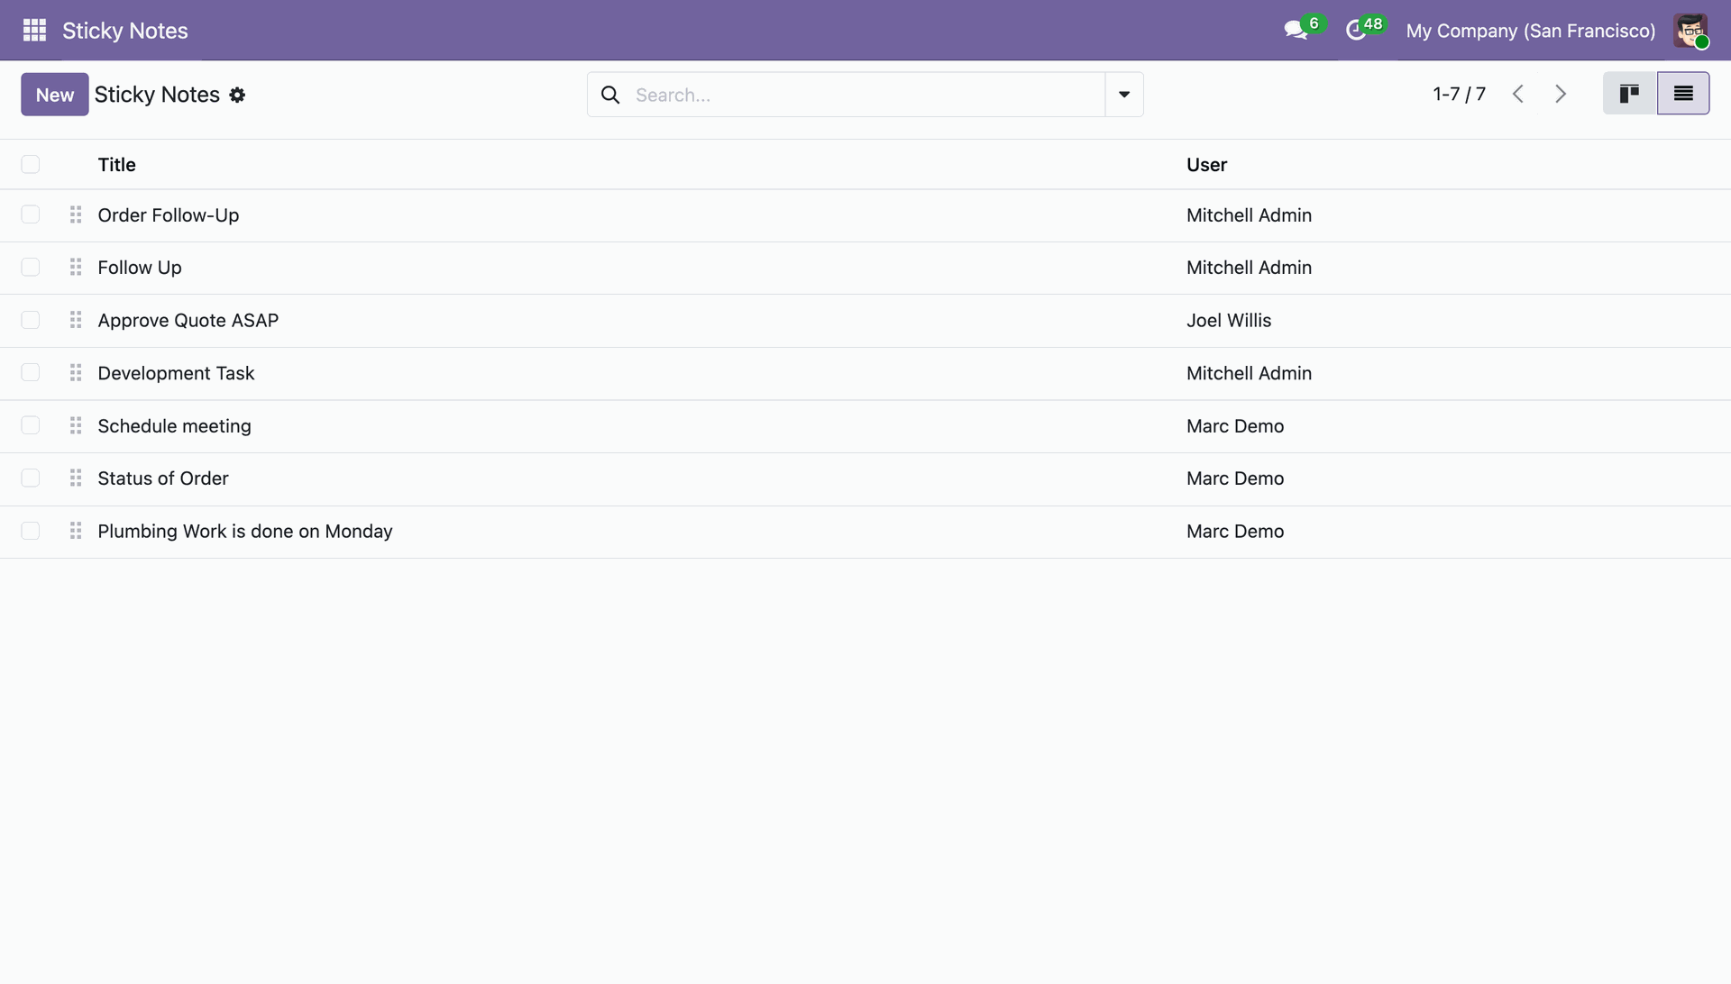Switch to list view
Image resolution: width=1731 pixels, height=984 pixels.
click(1682, 94)
